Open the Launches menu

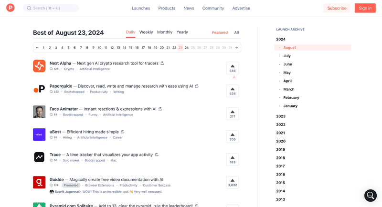click(x=141, y=8)
